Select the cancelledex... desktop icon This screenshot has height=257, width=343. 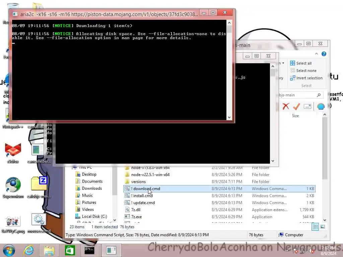coord(39,153)
